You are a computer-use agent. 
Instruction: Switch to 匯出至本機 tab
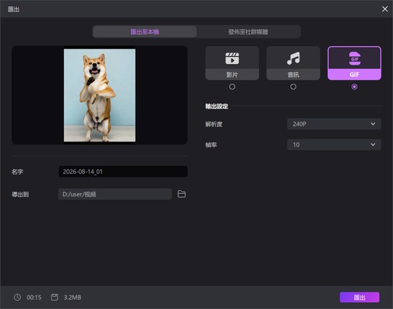tap(145, 32)
